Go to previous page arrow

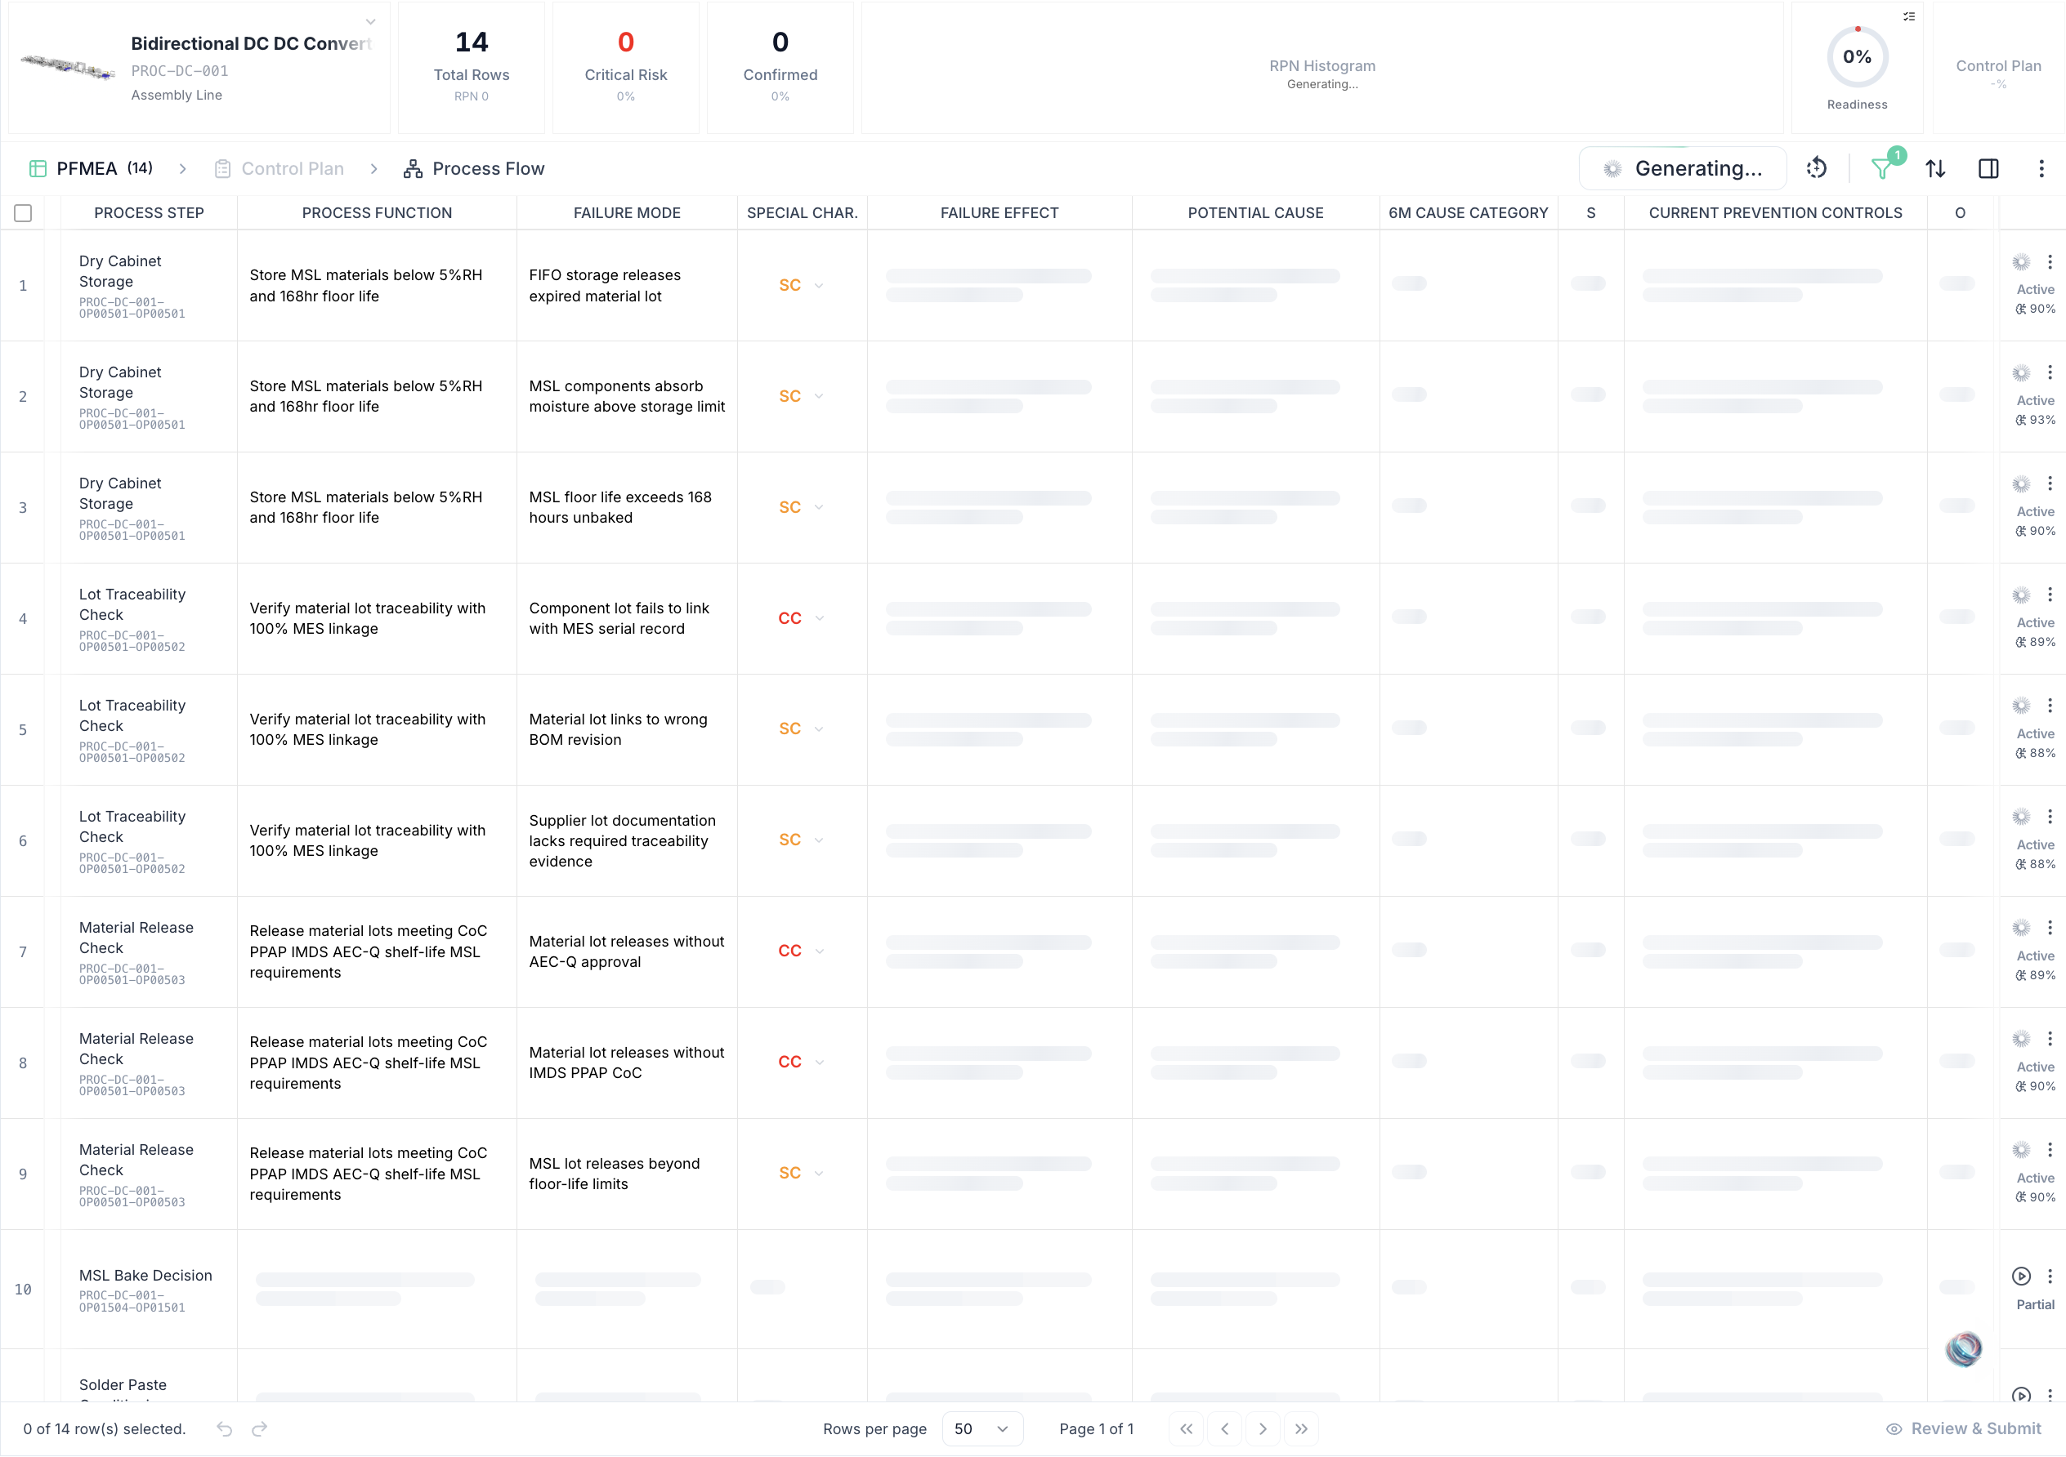[1225, 1429]
